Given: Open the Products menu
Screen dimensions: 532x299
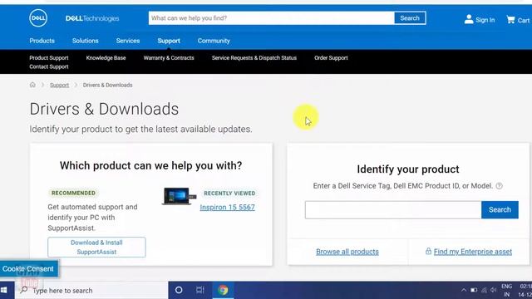Looking at the screenshot, I should [x=42, y=41].
